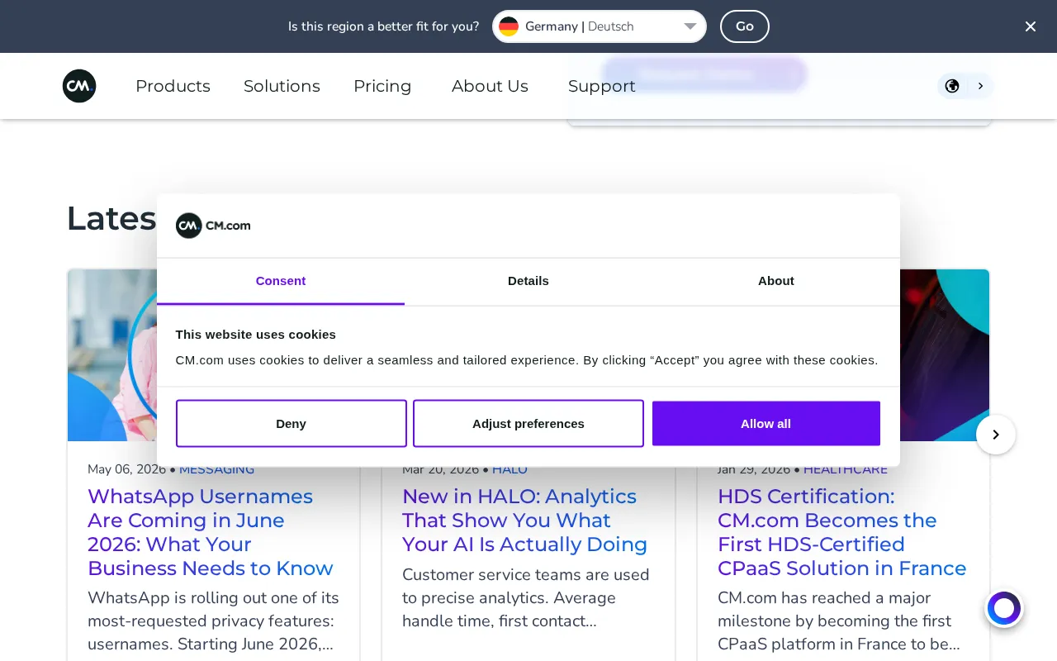The image size is (1057, 661).
Task: Click the 'Customer service teams are used' excerpt
Action: tap(526, 597)
